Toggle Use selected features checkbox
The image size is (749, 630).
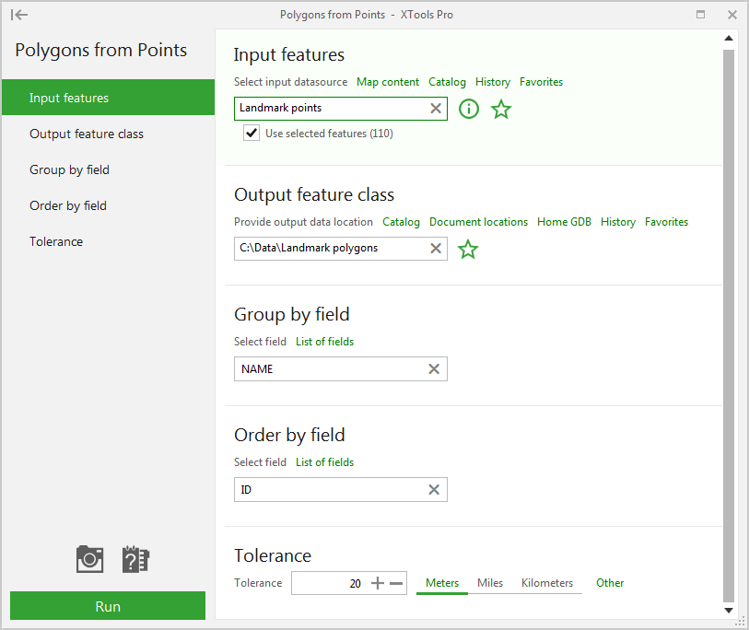251,134
